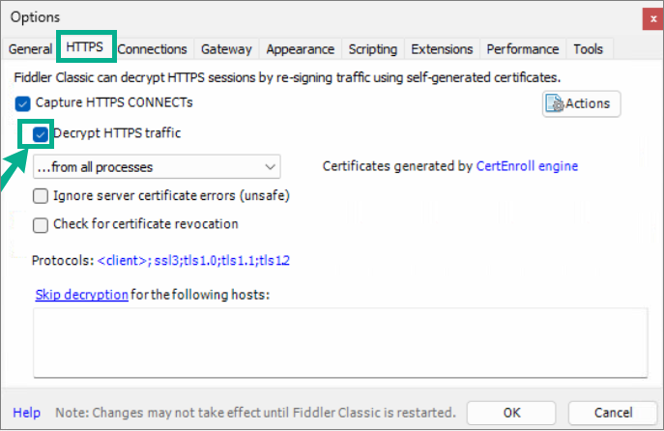
Task: Uncheck Capture HTTPS CONNECTs
Action: (23, 103)
